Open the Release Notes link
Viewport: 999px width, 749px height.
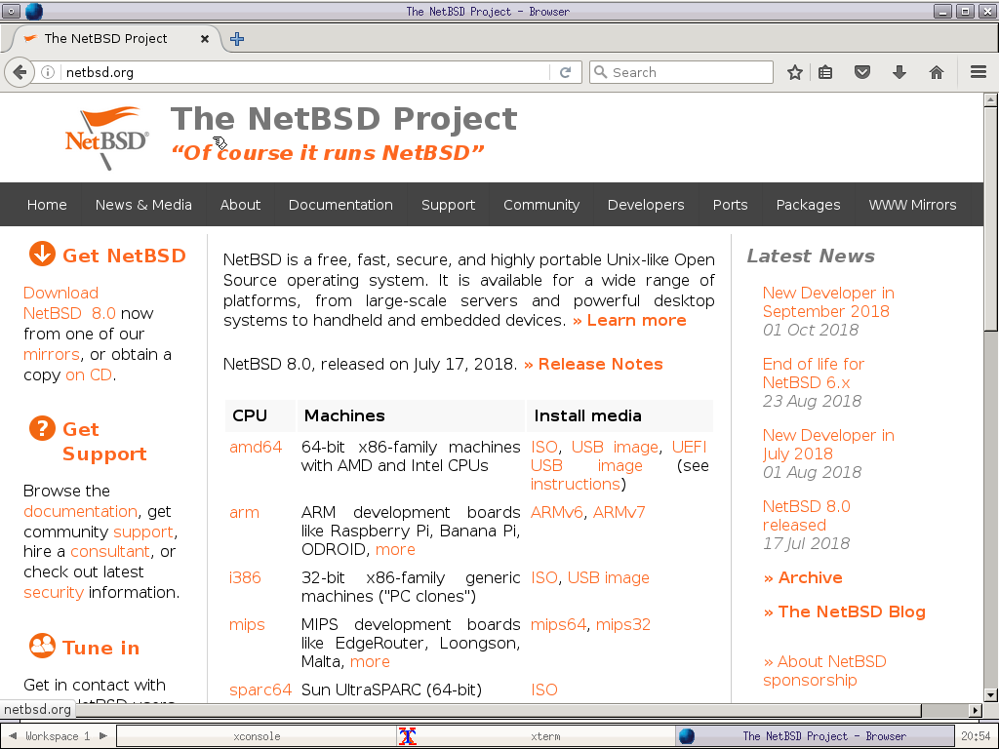(593, 364)
